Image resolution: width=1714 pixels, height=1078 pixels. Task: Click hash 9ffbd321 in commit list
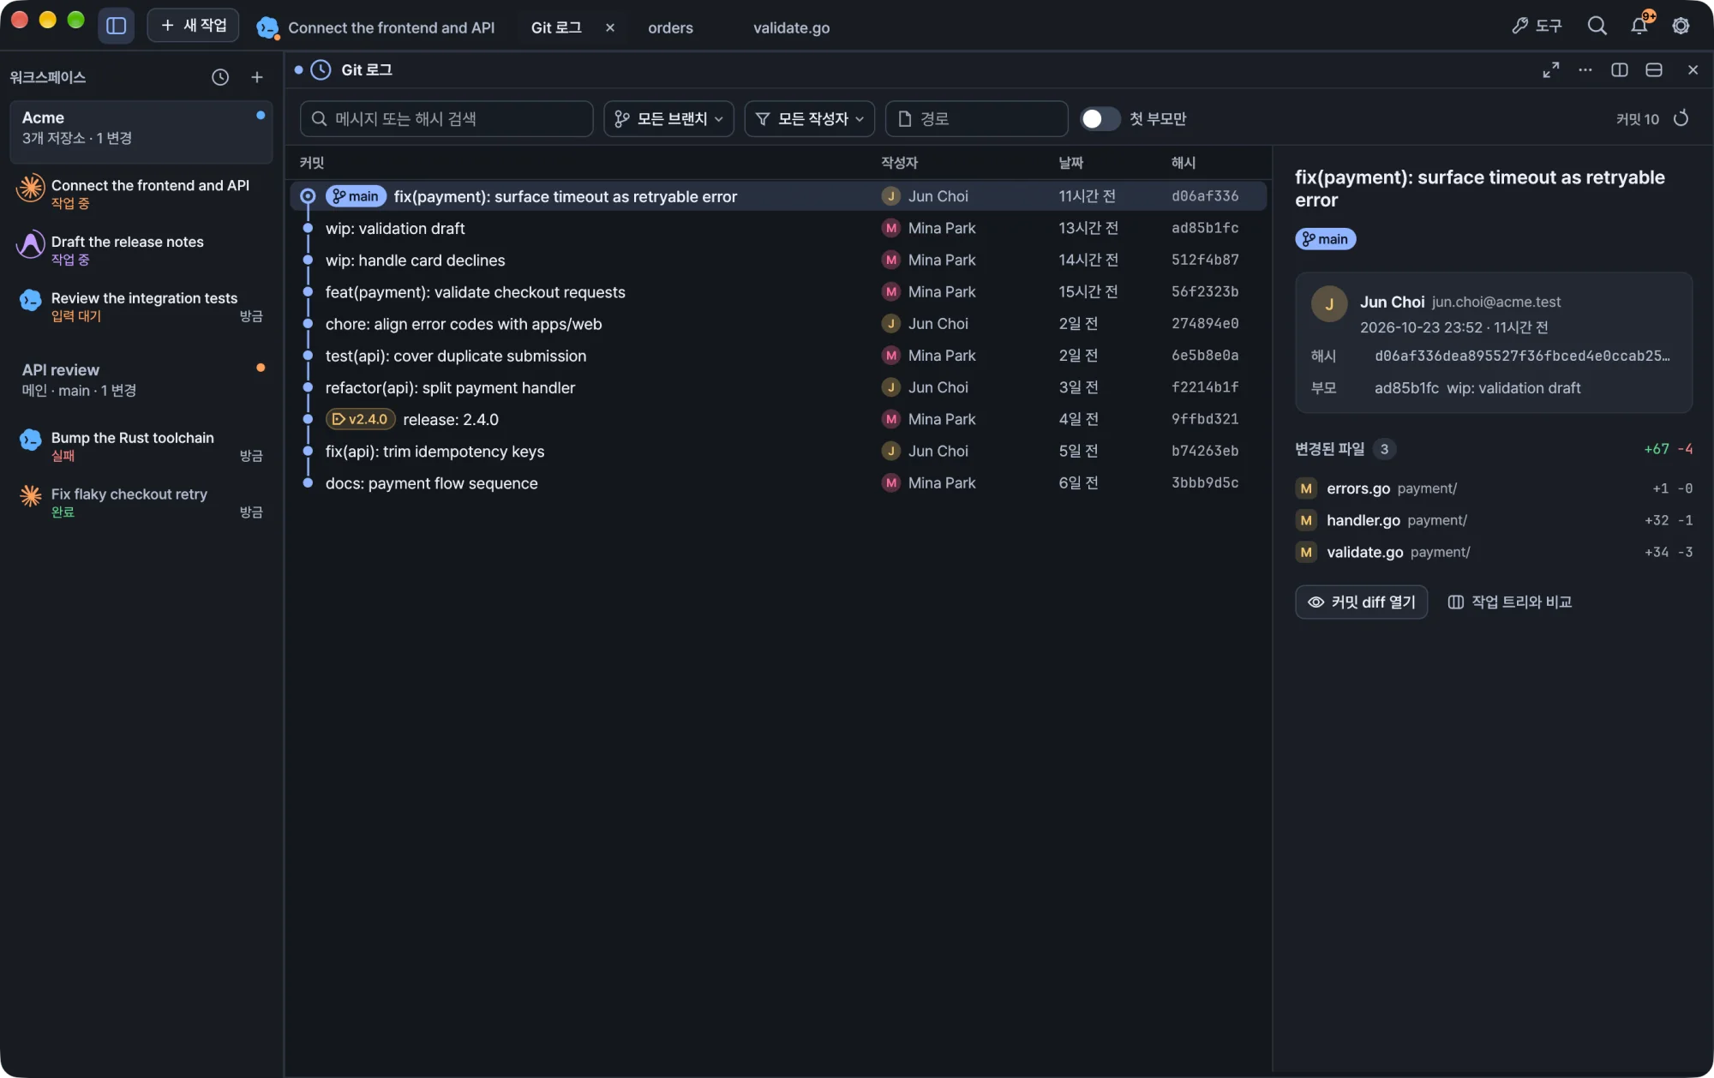coord(1205,420)
